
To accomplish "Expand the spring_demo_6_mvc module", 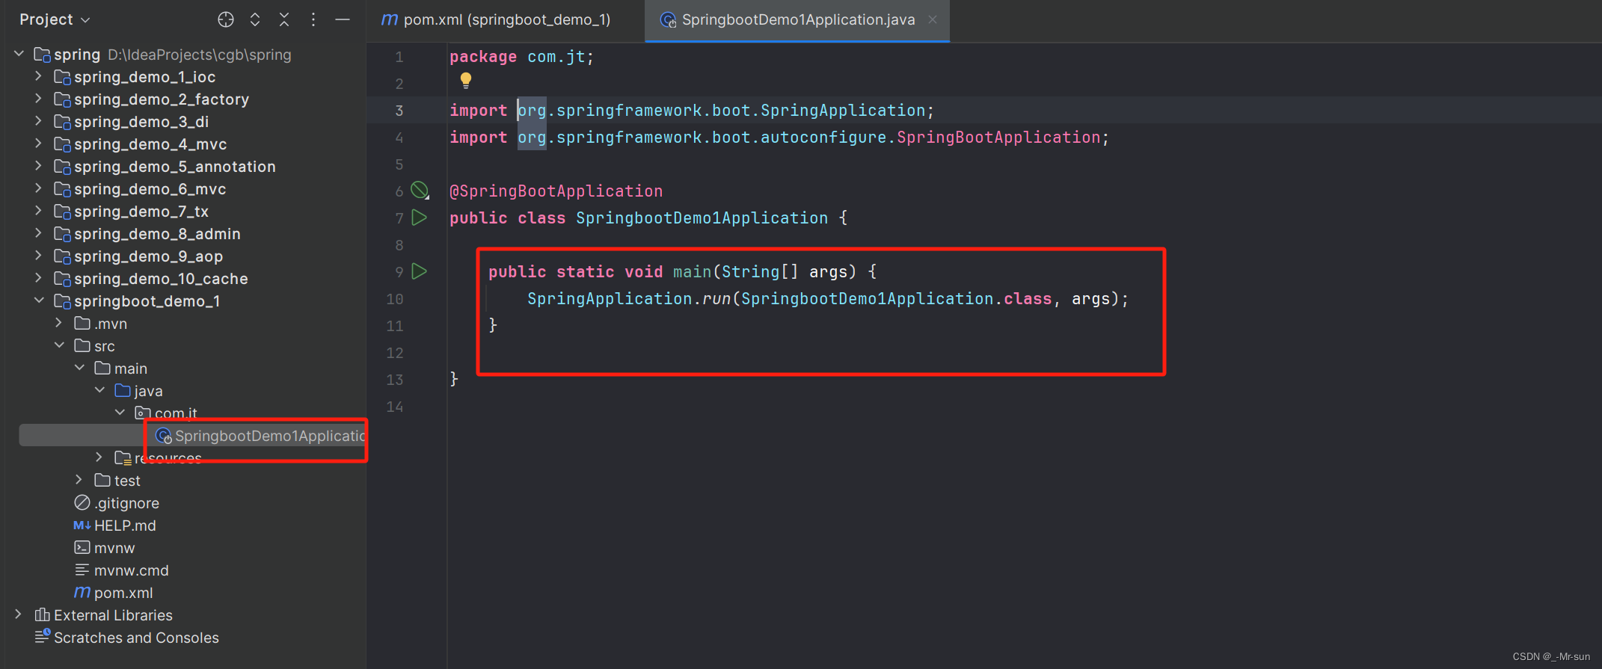I will point(38,188).
